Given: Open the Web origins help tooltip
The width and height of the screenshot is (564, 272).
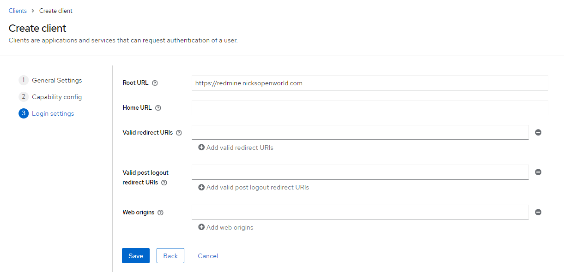Looking at the screenshot, I should [x=160, y=212].
